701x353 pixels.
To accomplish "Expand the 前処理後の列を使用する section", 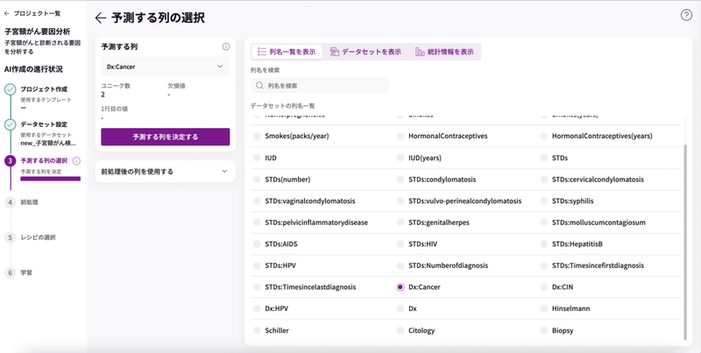I will point(166,172).
